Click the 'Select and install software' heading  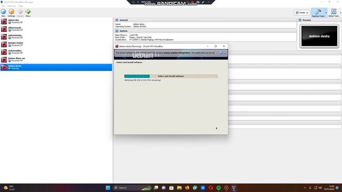pyautogui.click(x=129, y=62)
